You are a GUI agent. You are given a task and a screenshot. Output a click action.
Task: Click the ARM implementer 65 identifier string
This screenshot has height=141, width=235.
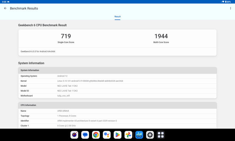pyautogui.click(x=87, y=121)
